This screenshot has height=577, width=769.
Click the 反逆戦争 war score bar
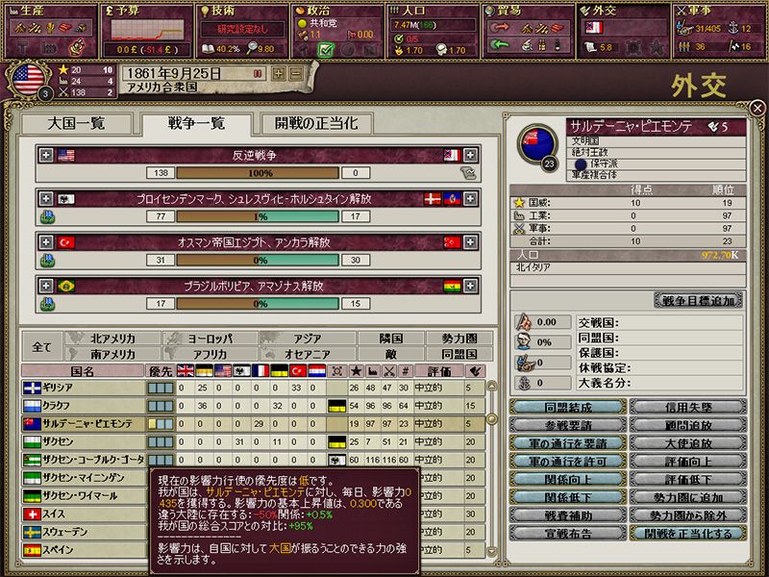258,173
